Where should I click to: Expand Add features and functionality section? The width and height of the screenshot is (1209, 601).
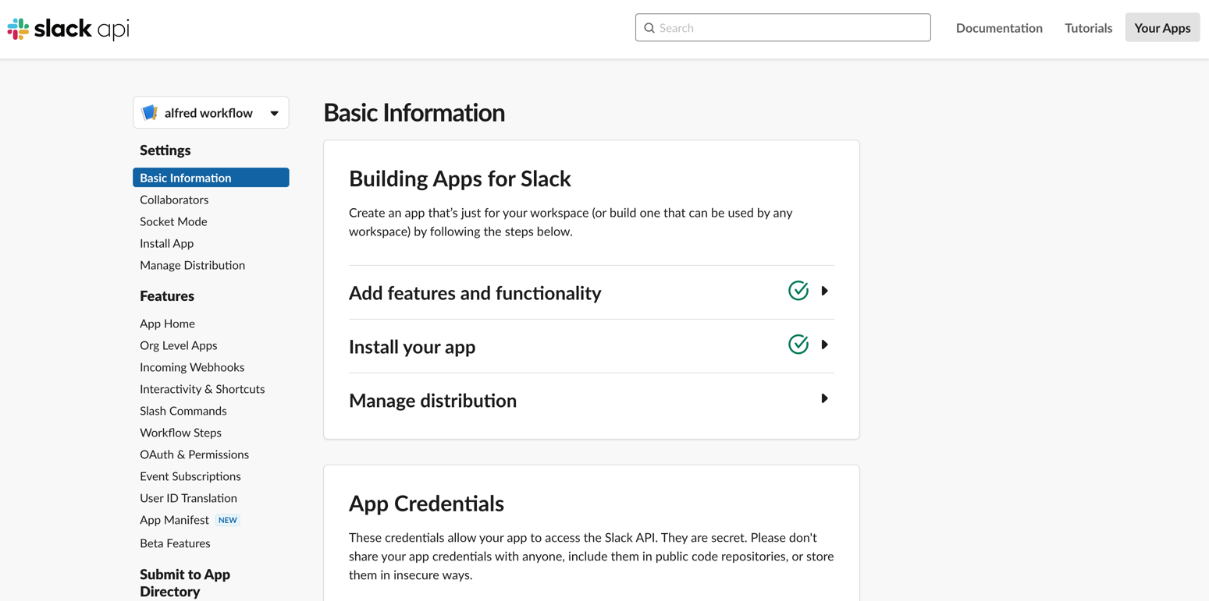click(x=592, y=293)
